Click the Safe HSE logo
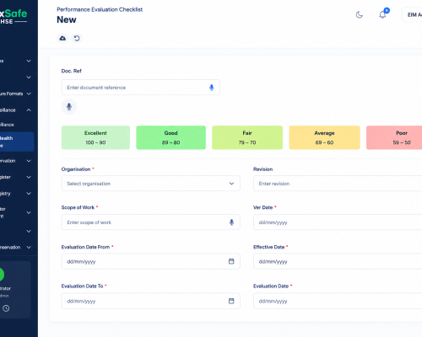 click(14, 17)
